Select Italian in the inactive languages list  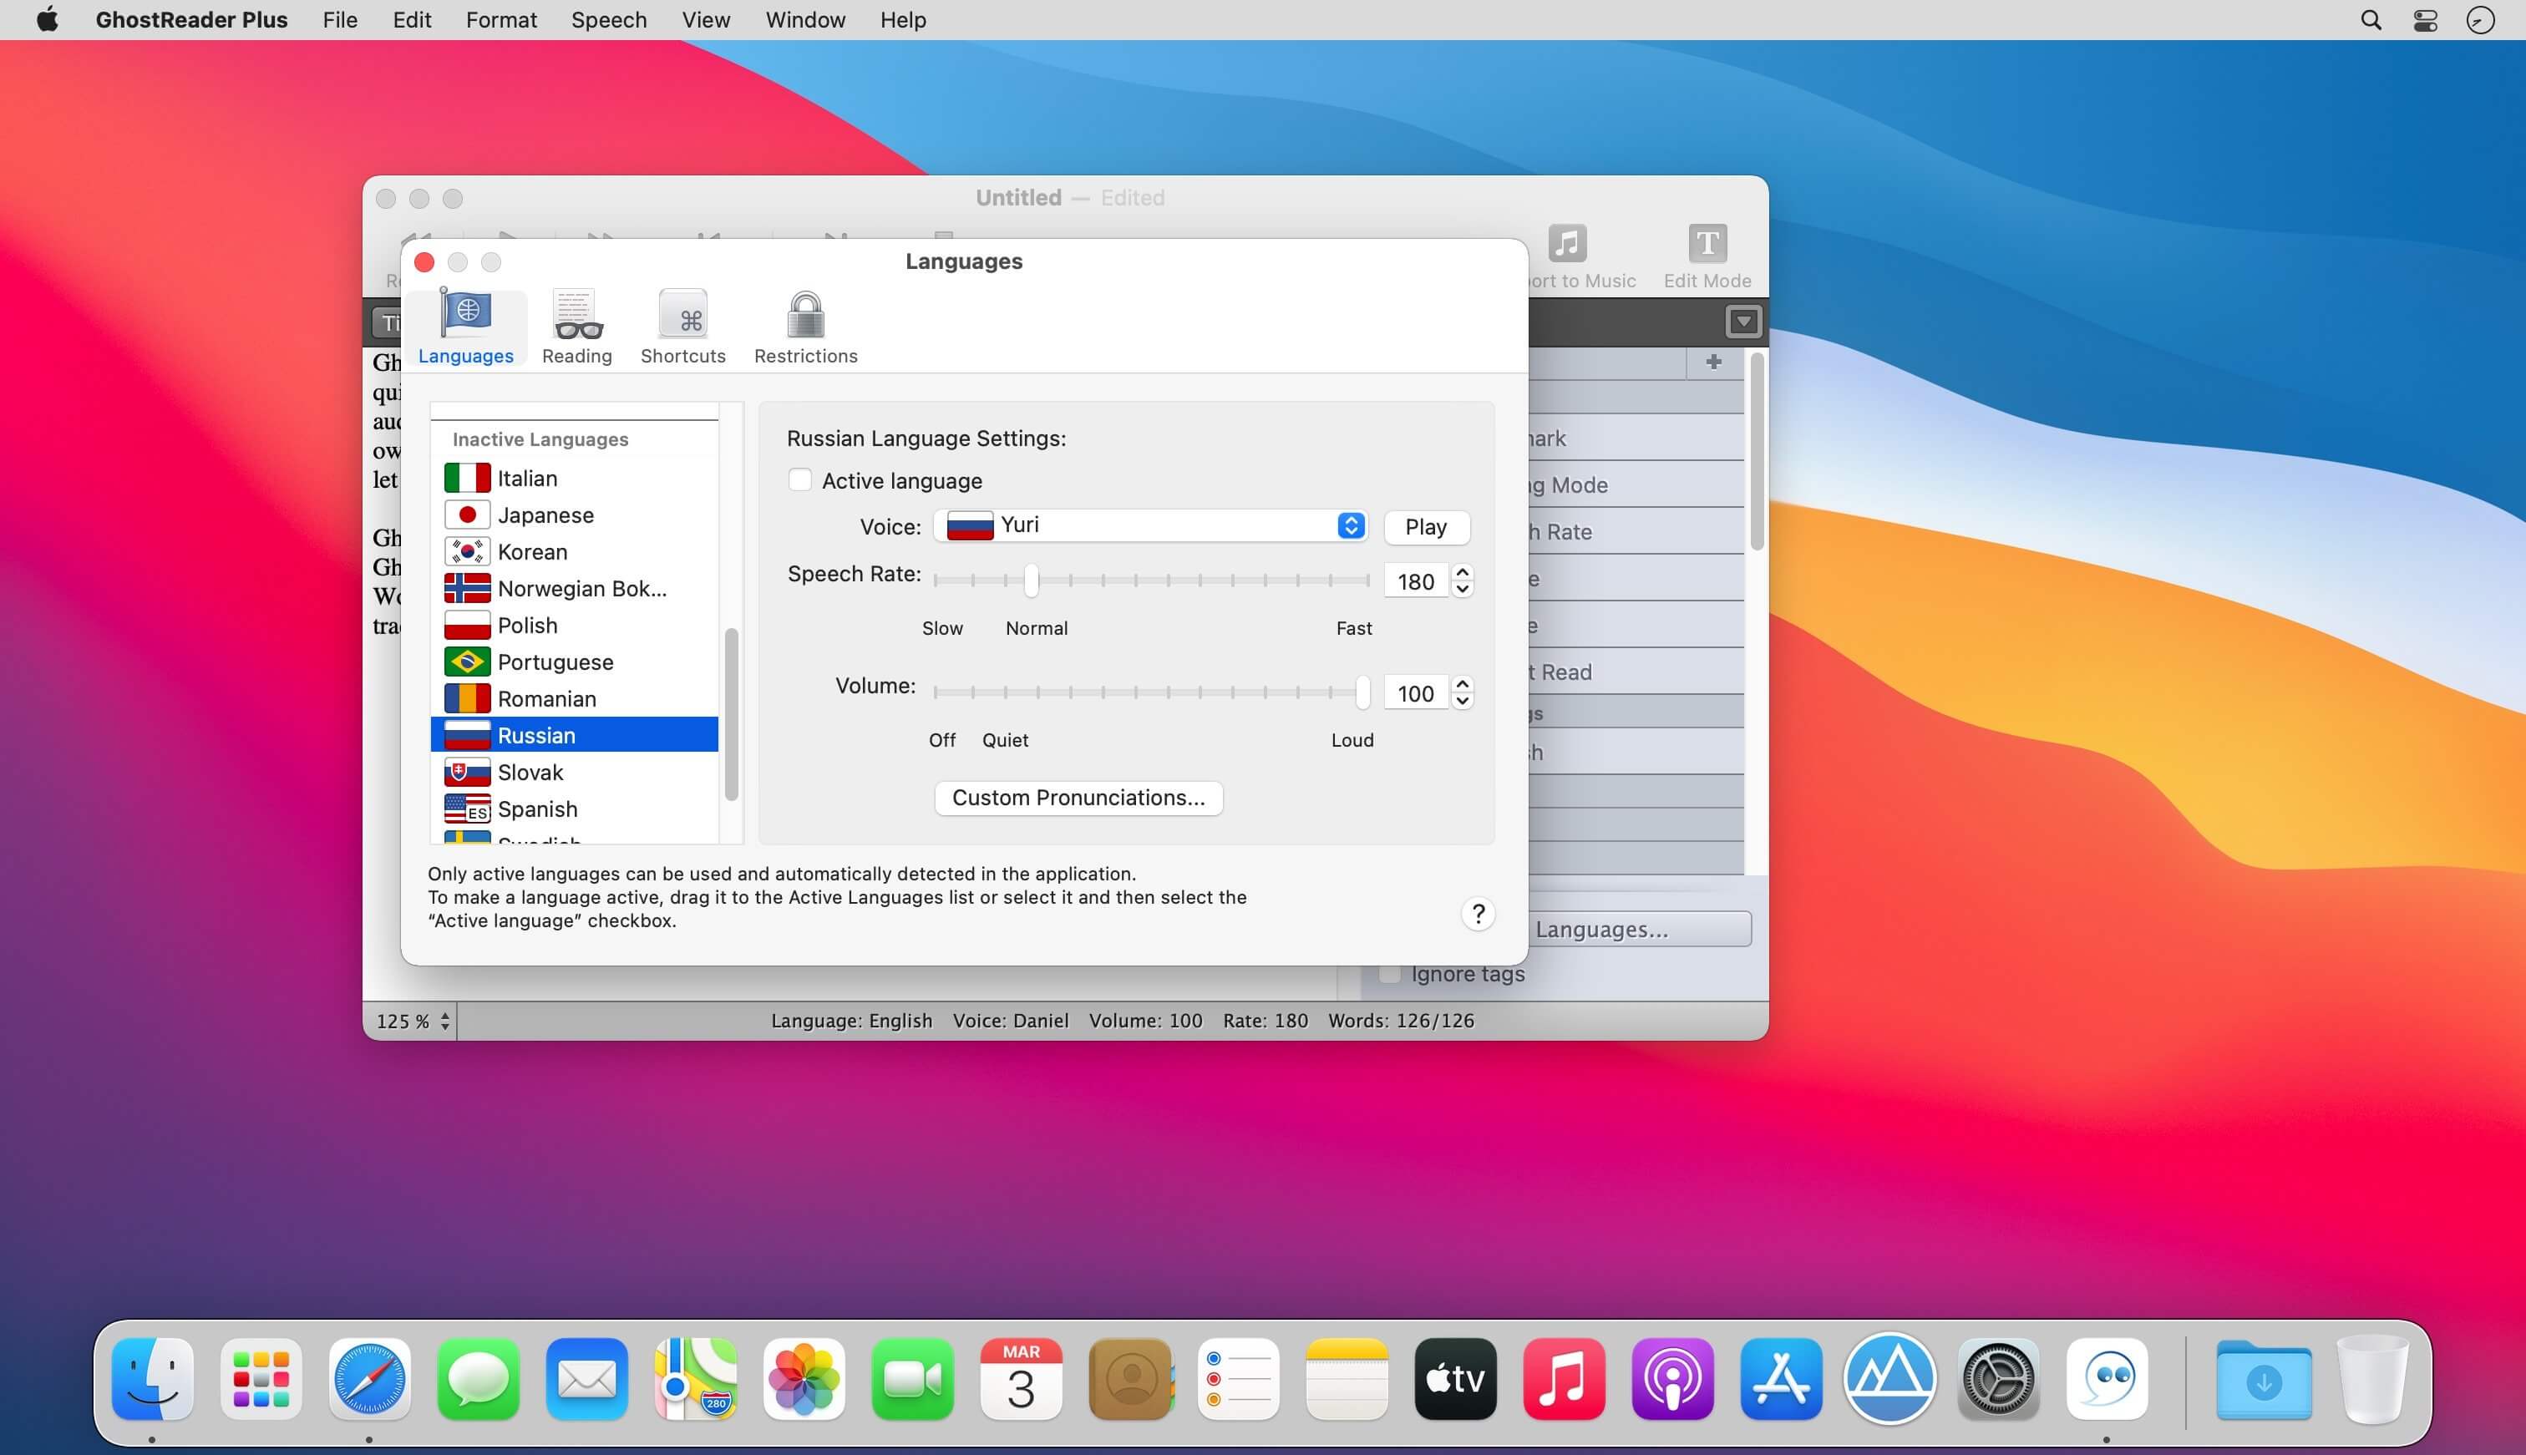click(x=575, y=478)
